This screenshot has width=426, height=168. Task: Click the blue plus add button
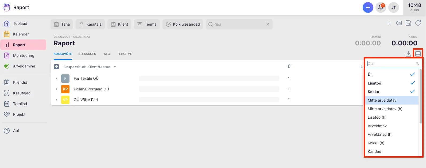[x=368, y=7]
